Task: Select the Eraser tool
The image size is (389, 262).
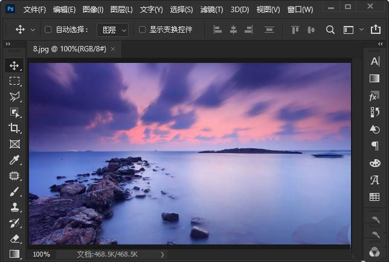Action: [14, 238]
